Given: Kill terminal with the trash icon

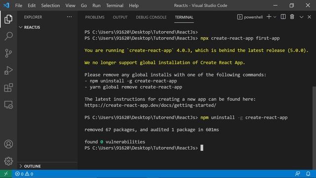Looking at the screenshot, I should 292,17.
